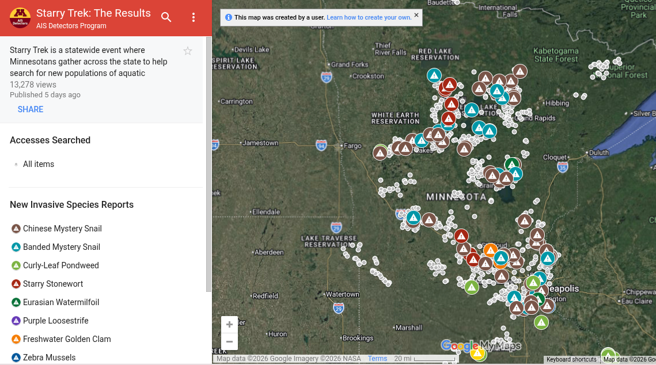The image size is (656, 365).
Task: Click the light green Curly-Leaf Pondweed legend icon
Action: point(16,265)
